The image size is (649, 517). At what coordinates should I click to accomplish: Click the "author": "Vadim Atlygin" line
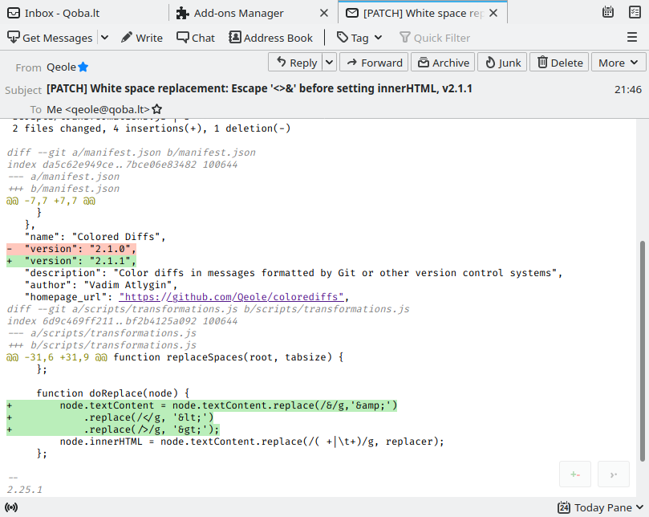(101, 285)
